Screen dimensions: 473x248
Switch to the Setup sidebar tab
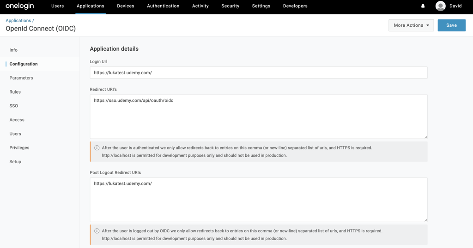click(x=15, y=162)
